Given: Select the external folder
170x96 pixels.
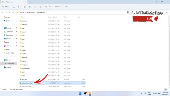Looking at the screenshot, I should coord(53,25).
